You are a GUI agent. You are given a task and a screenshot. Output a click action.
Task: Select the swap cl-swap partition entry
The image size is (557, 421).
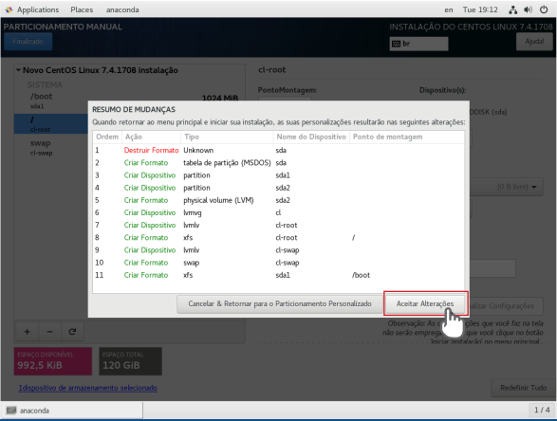[x=51, y=147]
